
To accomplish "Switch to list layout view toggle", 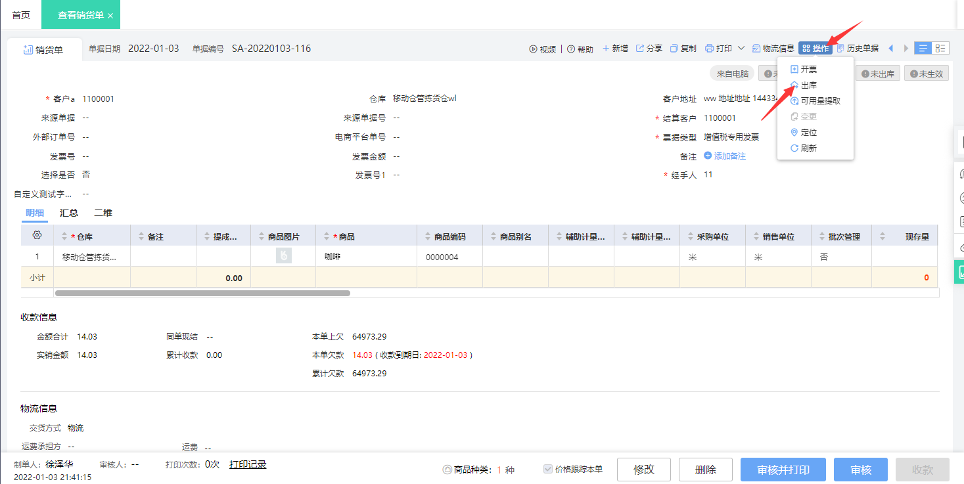I will 923,49.
